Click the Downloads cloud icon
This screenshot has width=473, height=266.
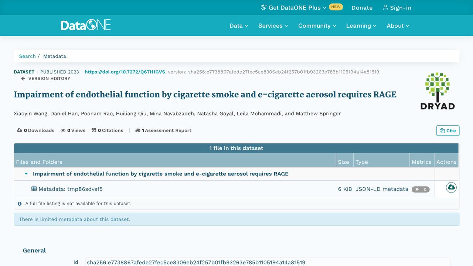coord(20,130)
